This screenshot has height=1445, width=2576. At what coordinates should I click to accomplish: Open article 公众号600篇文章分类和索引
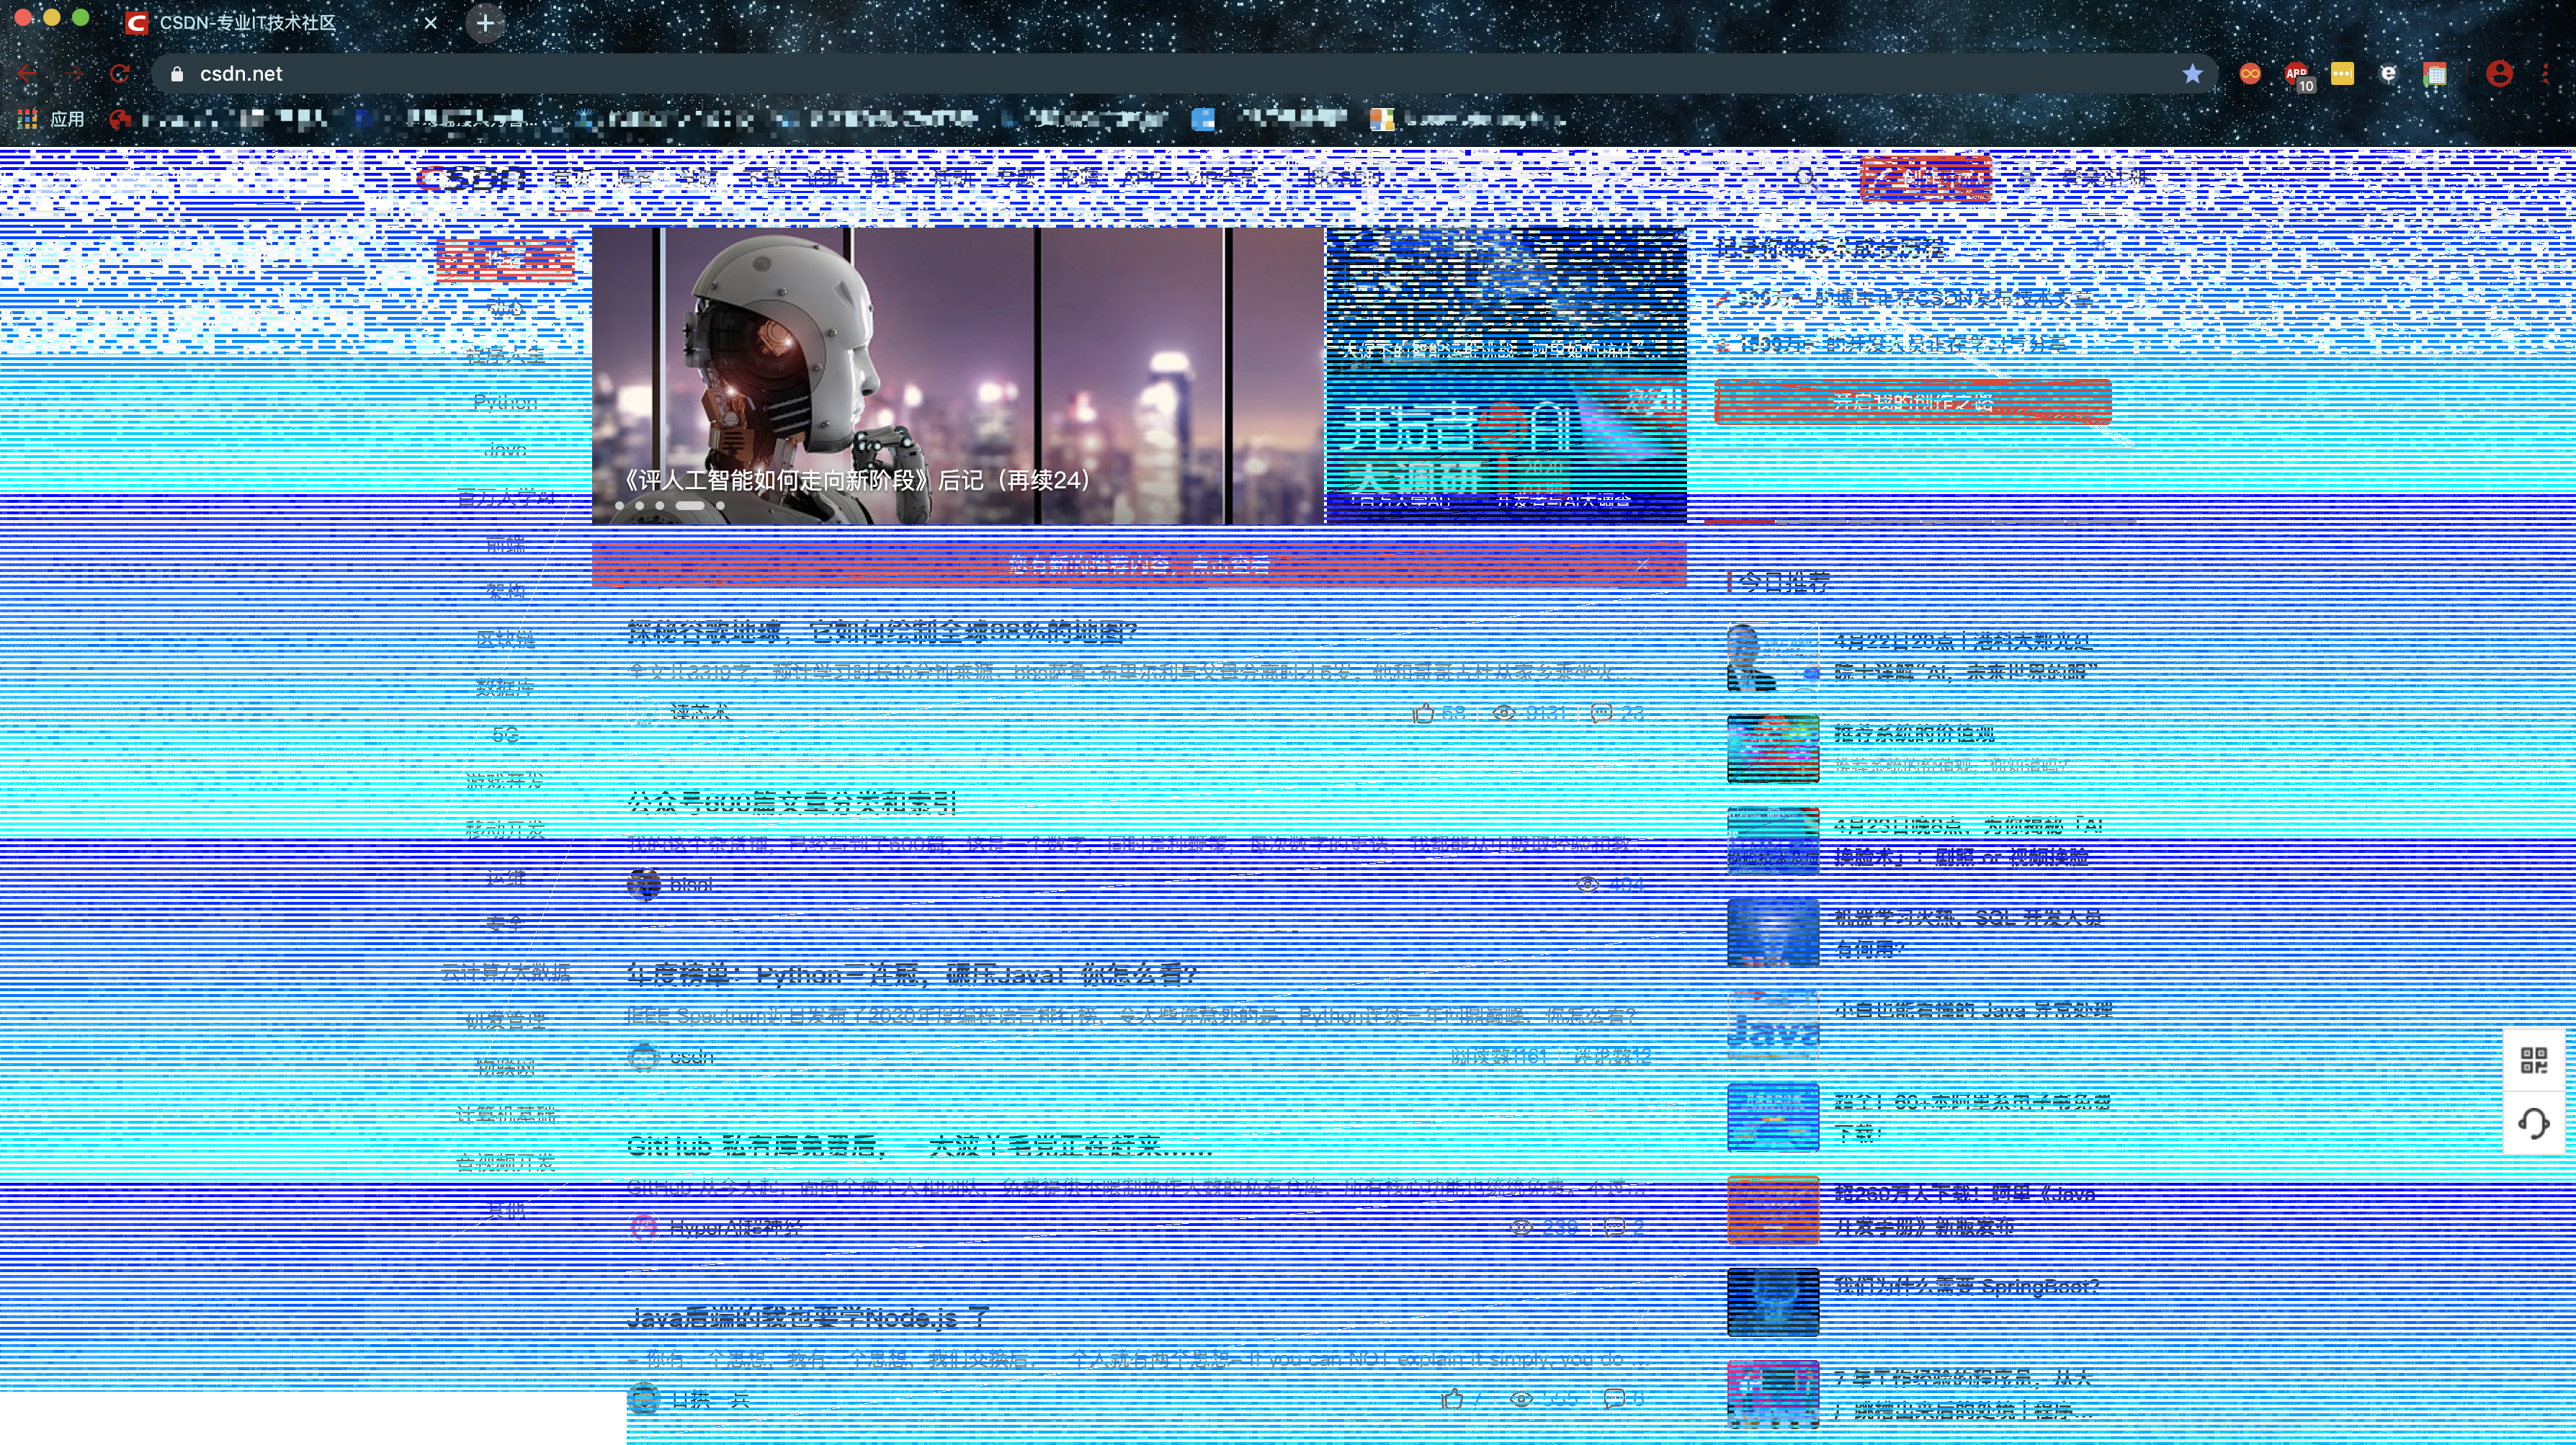tap(792, 802)
